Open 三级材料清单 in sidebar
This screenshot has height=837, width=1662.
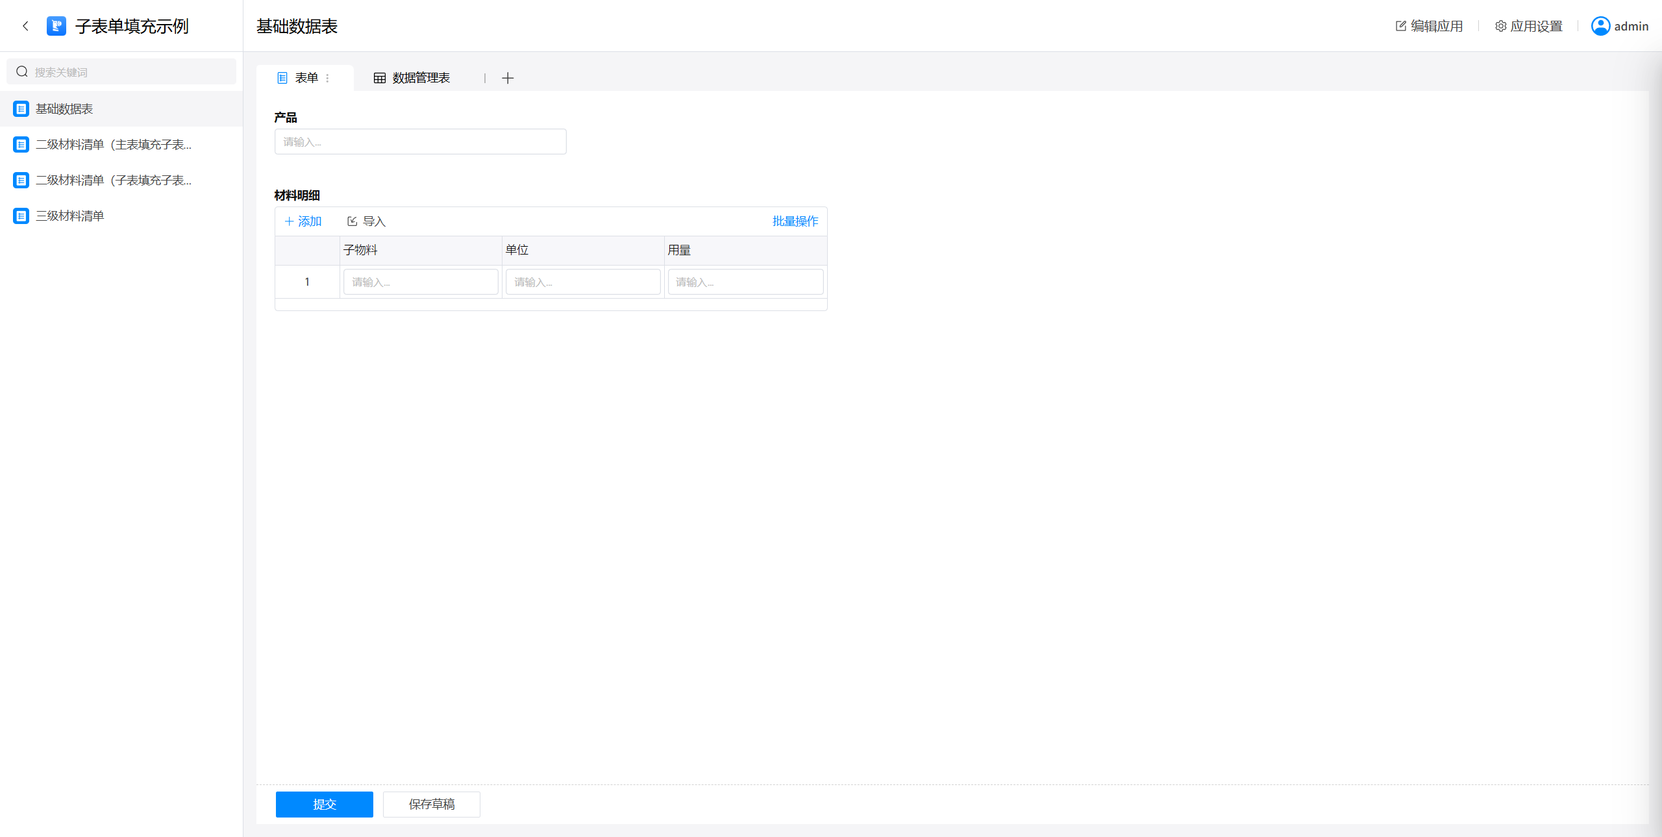click(69, 216)
